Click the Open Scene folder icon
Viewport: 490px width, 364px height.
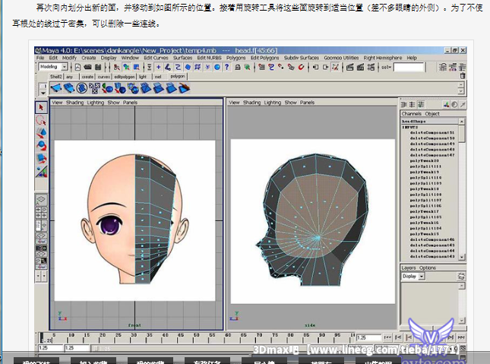point(88,67)
